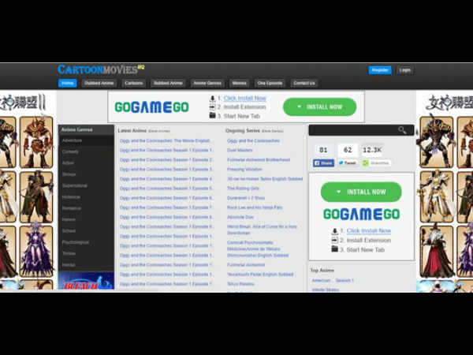Click the 'Top Anime' heading

[322, 271]
